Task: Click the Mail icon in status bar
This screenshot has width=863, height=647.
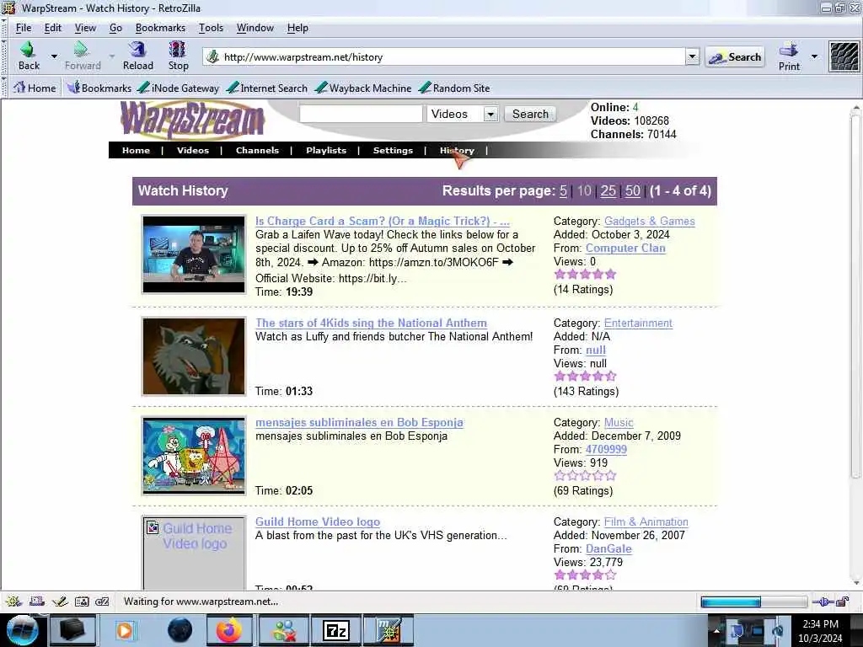Action: pyautogui.click(x=37, y=602)
